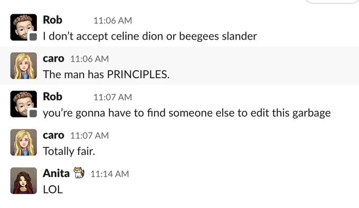Open caro's name on the 11:06 AM message
Image resolution: width=359 pixels, height=208 pixels.
click(x=53, y=59)
